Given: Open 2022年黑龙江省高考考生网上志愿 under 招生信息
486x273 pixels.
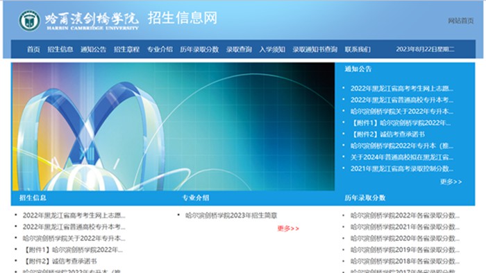Looking at the screenshot, I should click(x=74, y=215).
